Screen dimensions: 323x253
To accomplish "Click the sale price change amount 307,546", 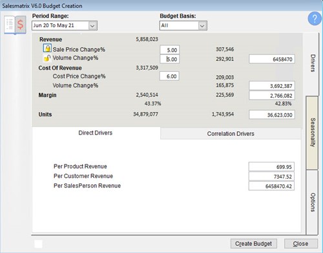I will pos(225,49).
